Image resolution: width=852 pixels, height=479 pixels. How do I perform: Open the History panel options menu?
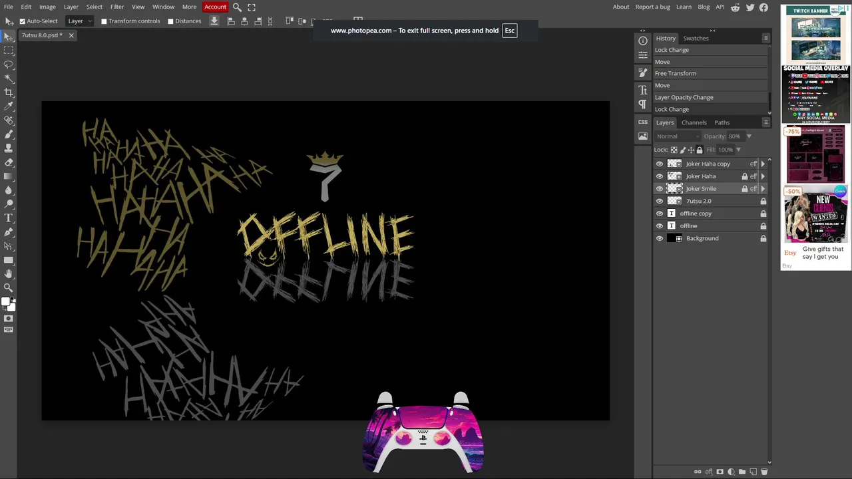tap(765, 38)
